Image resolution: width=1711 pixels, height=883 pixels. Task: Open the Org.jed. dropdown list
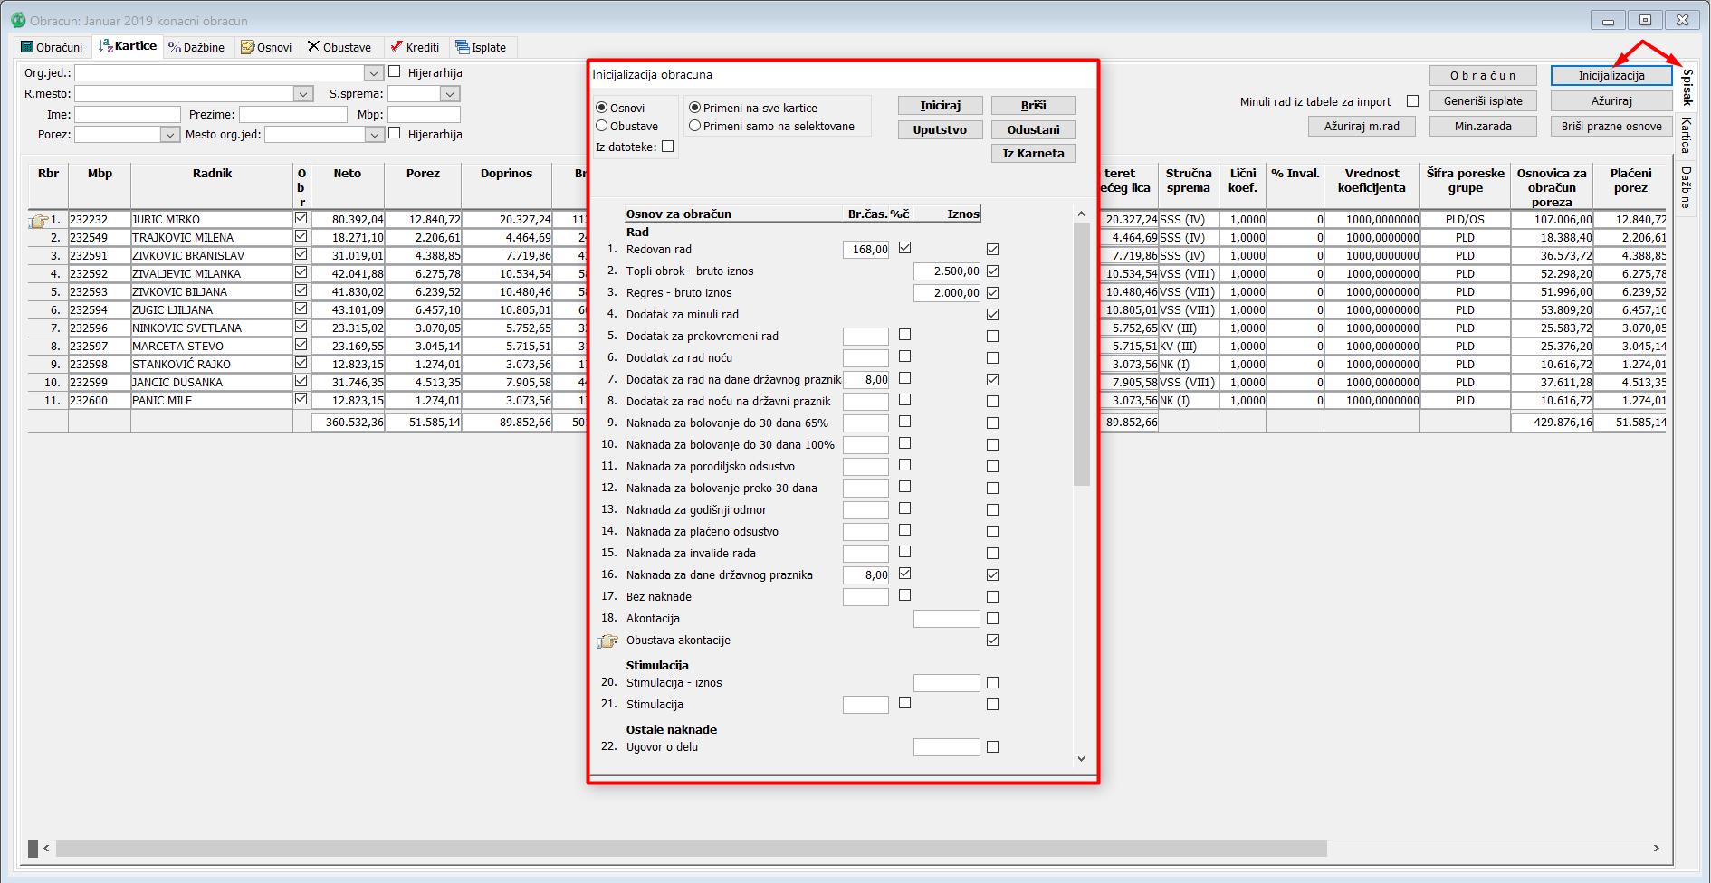click(373, 73)
